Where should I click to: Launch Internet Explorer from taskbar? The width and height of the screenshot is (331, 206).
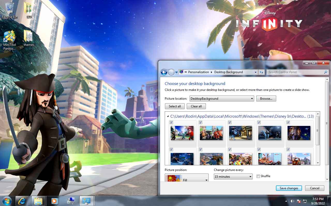(22, 201)
